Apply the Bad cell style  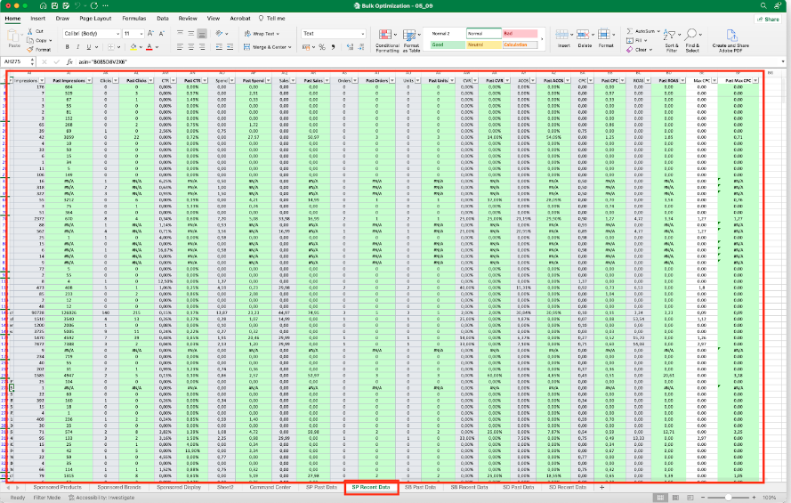pos(520,33)
